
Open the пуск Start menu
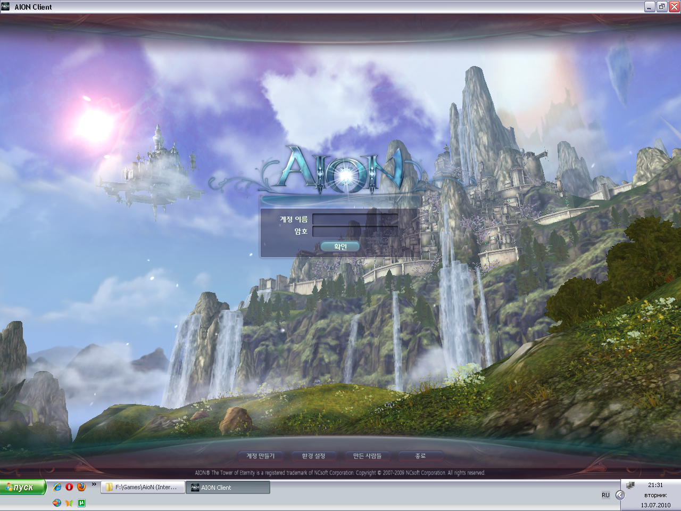point(23,487)
